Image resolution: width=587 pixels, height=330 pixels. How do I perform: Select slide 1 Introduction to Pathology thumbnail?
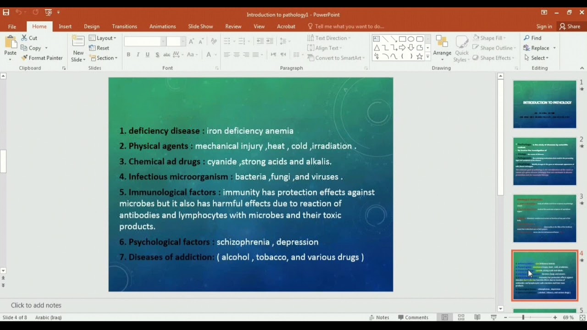tap(544, 104)
